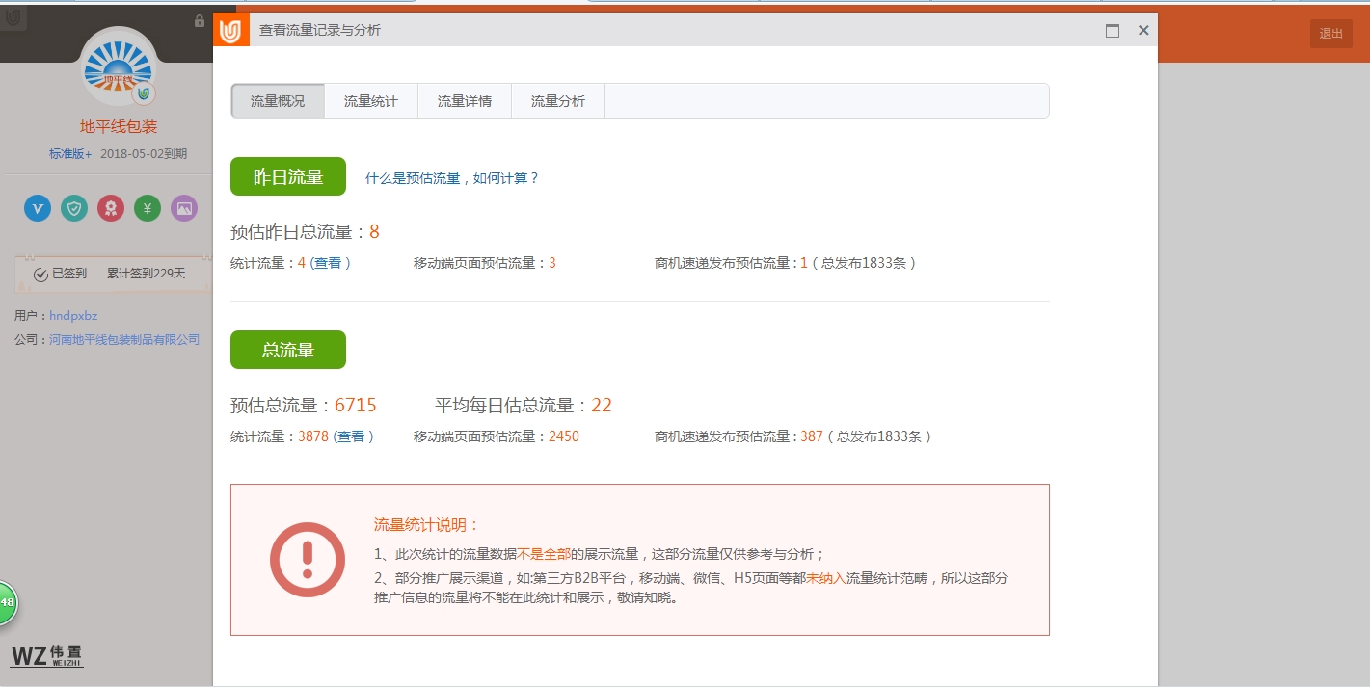Click the lock icon in the header
Viewport: 1370px width, 687px height.
[x=200, y=21]
